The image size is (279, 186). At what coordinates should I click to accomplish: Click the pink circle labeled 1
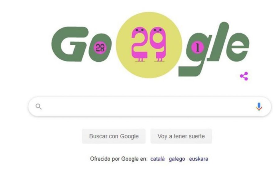197,48
